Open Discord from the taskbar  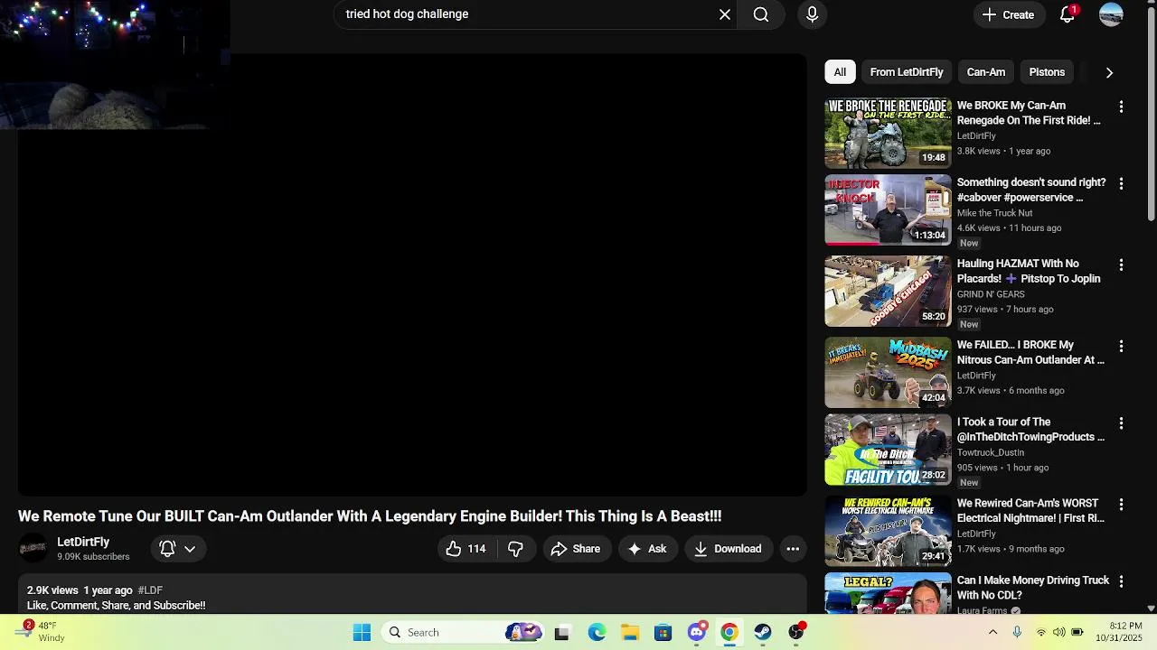click(697, 633)
